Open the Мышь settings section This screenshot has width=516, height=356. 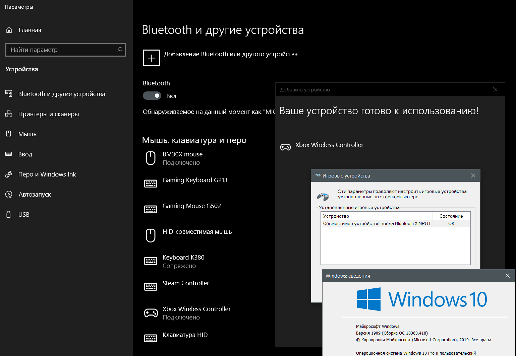[x=27, y=134]
